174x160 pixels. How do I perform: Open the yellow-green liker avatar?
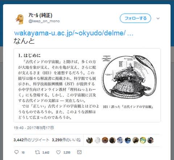pyautogui.click(x=143, y=140)
